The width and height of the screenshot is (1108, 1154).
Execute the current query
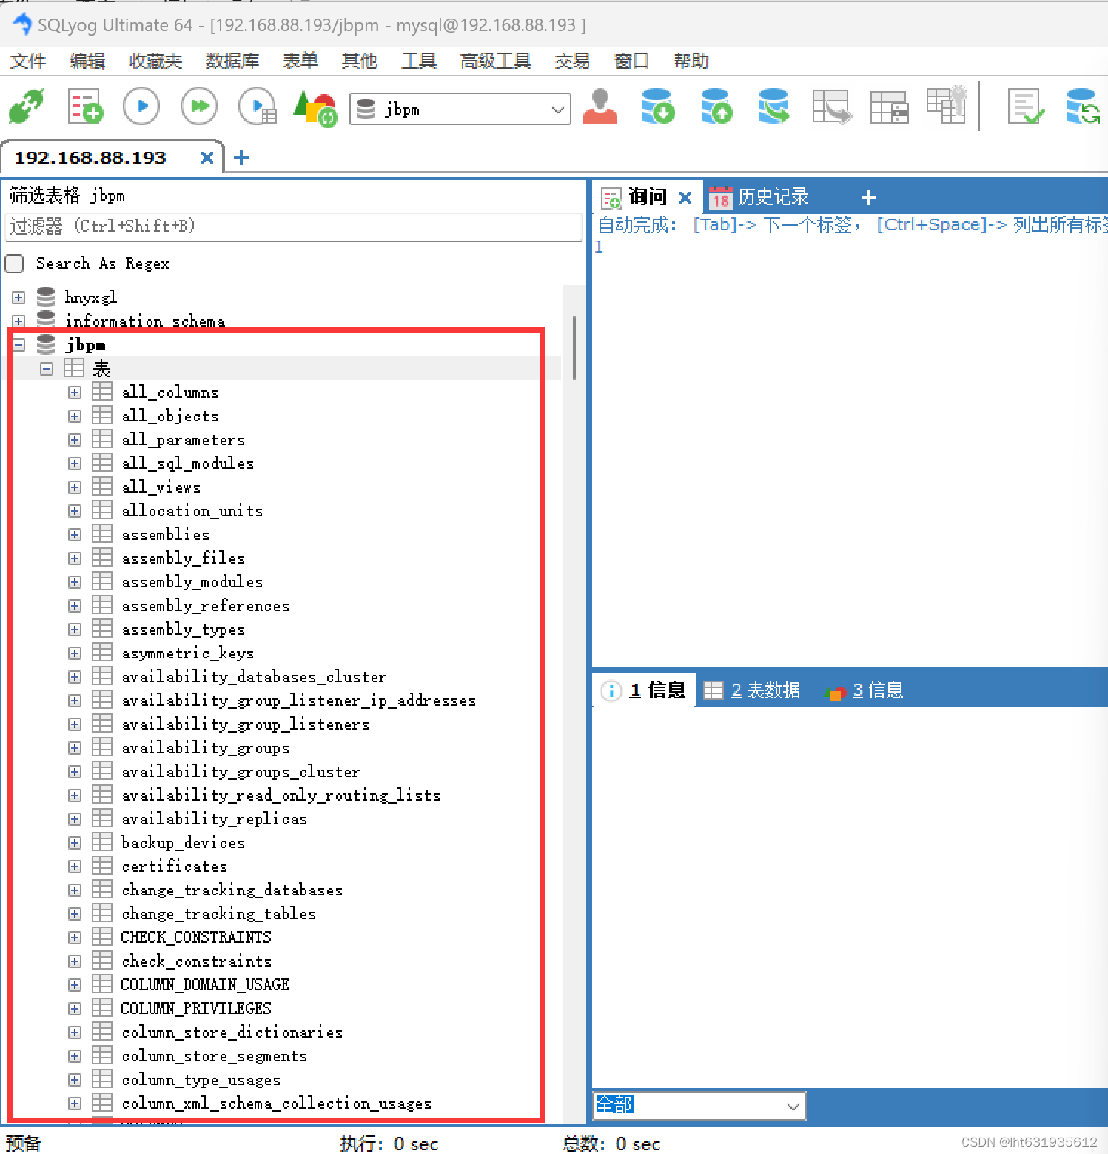pos(141,106)
